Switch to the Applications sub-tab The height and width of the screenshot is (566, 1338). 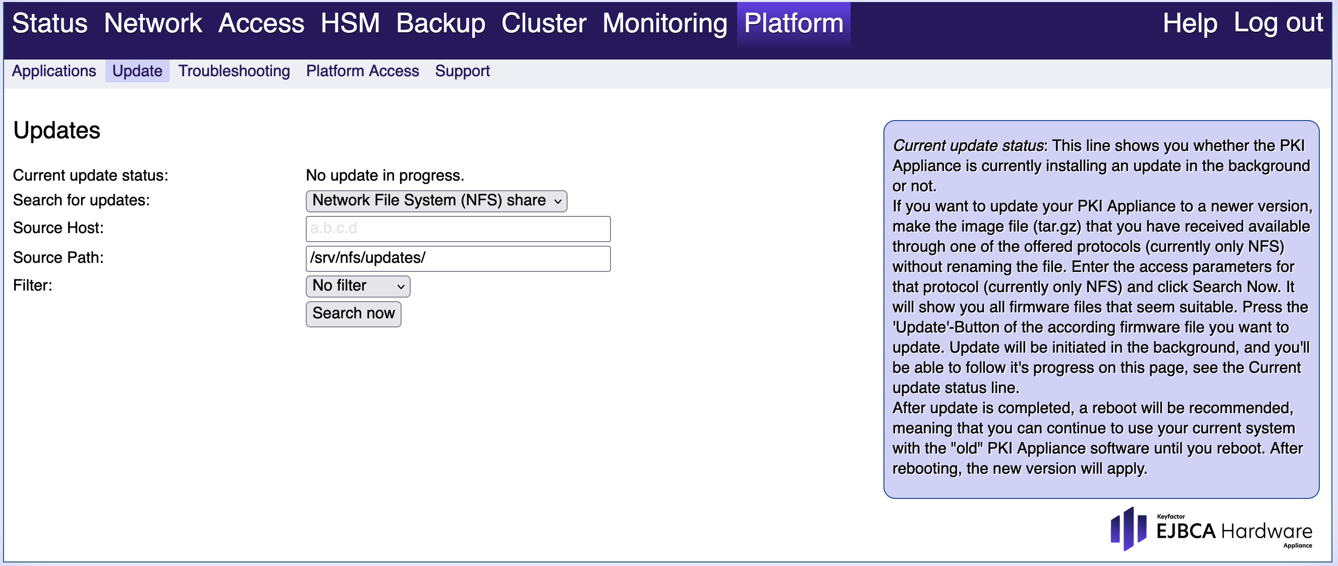click(x=54, y=71)
